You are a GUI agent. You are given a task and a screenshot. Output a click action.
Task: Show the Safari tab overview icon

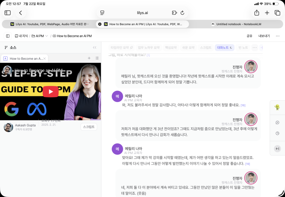(x=277, y=13)
